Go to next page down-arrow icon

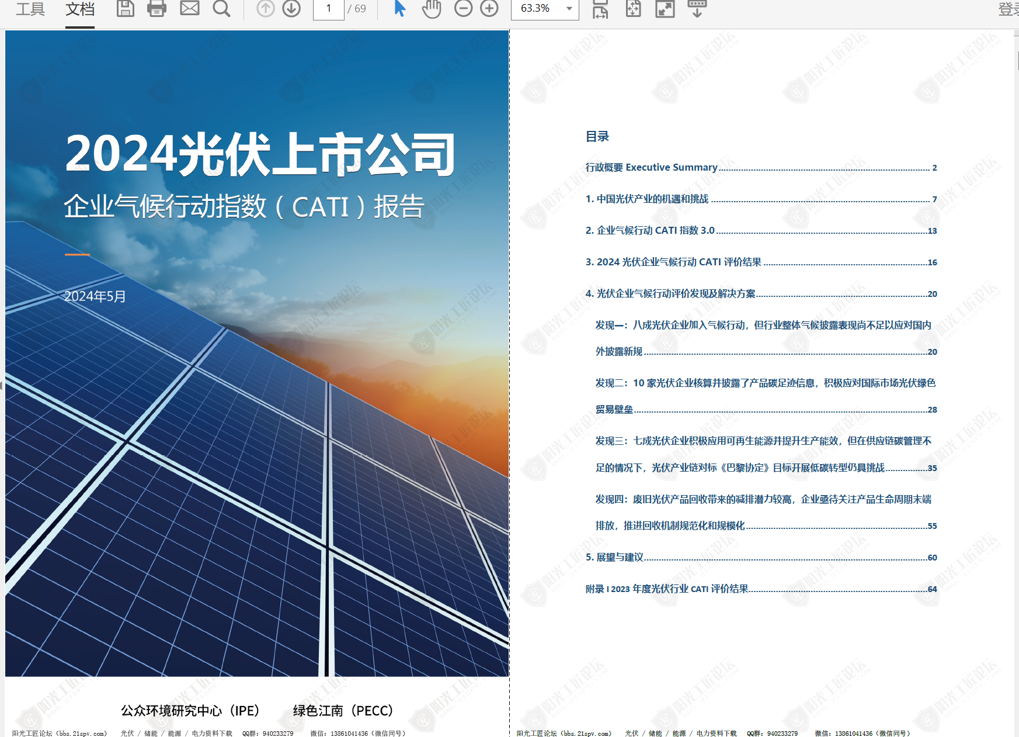291,8
